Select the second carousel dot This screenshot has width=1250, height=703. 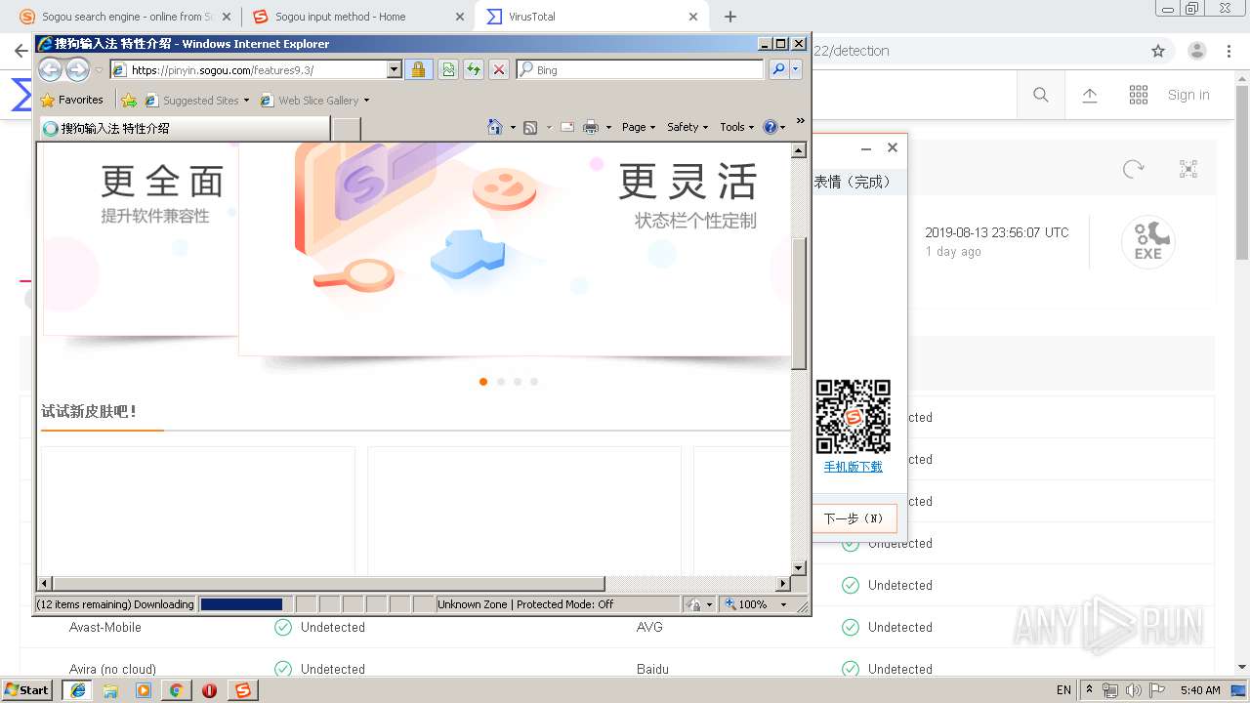501,382
